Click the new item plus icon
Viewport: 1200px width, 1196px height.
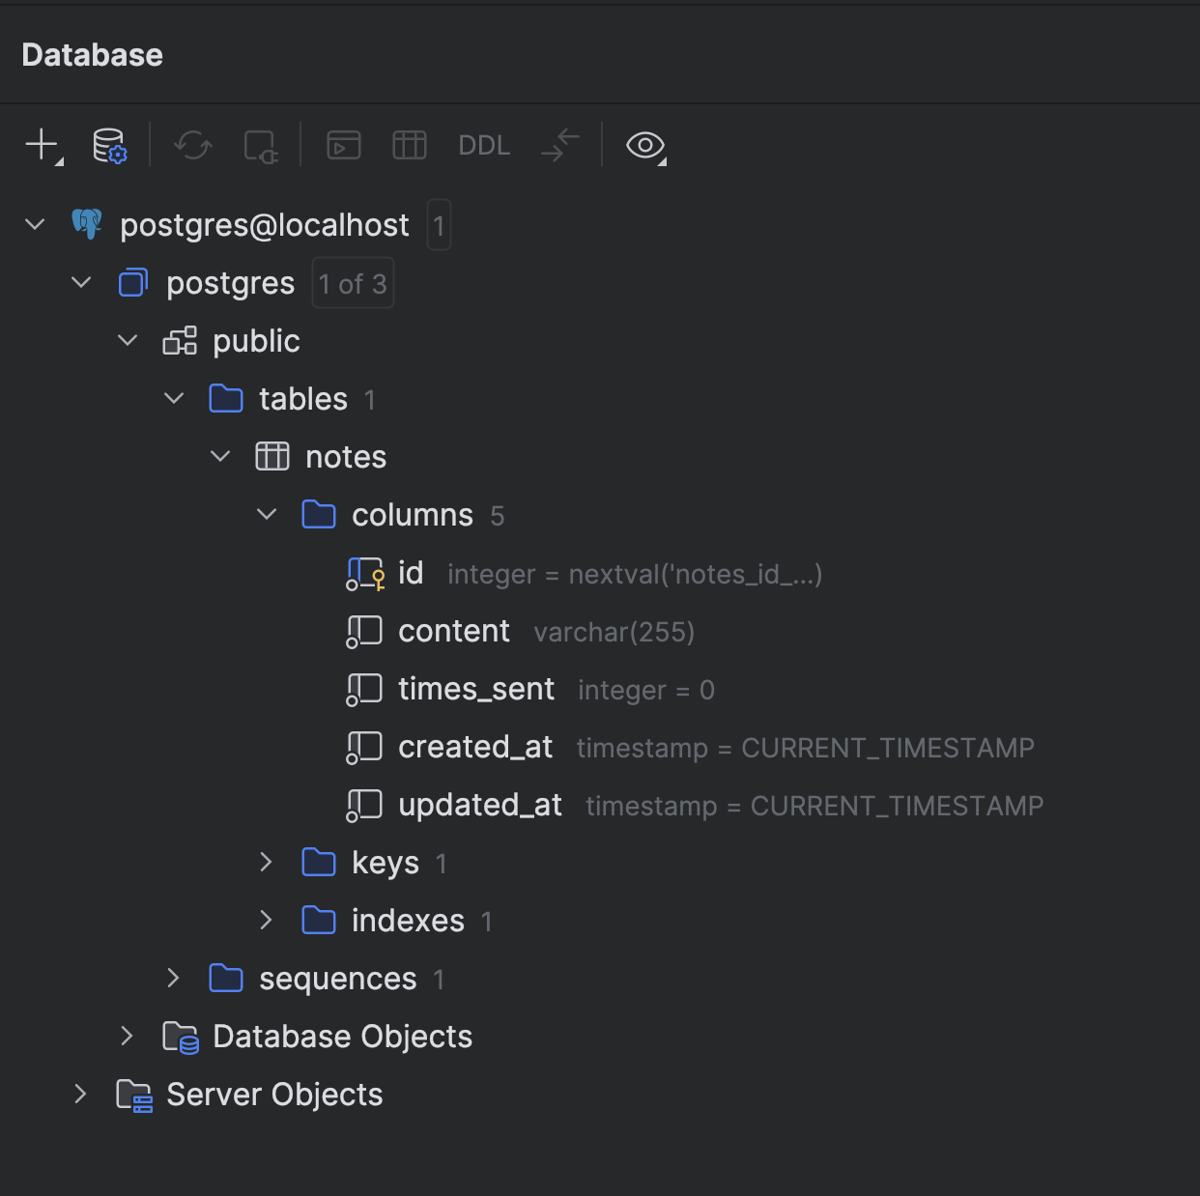40,145
